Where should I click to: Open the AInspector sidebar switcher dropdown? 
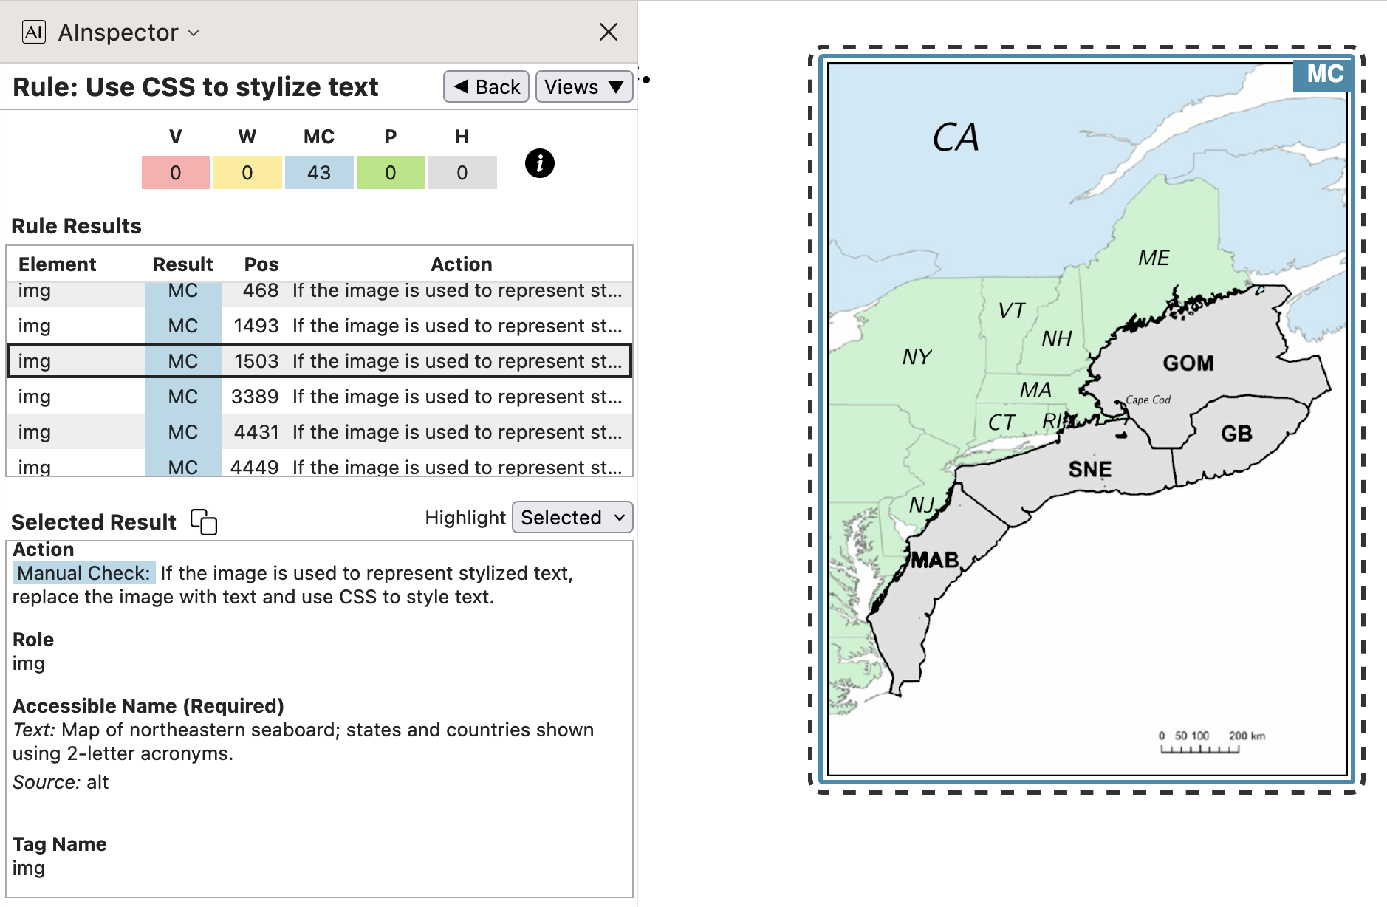point(129,32)
